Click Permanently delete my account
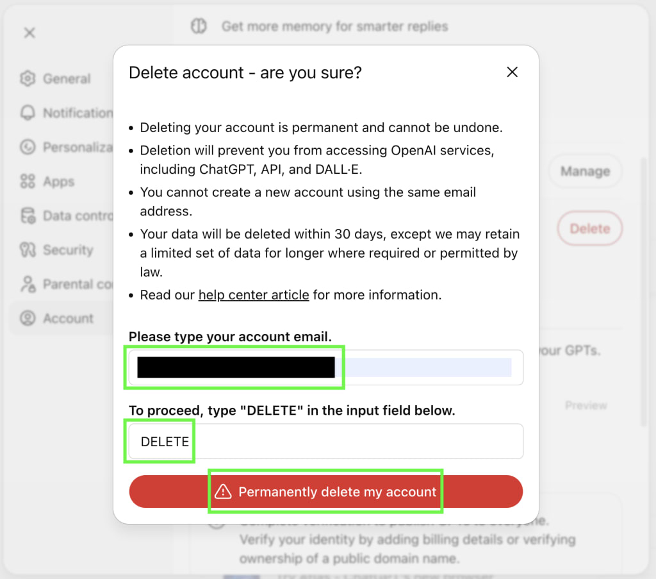The width and height of the screenshot is (656, 579). click(x=325, y=491)
